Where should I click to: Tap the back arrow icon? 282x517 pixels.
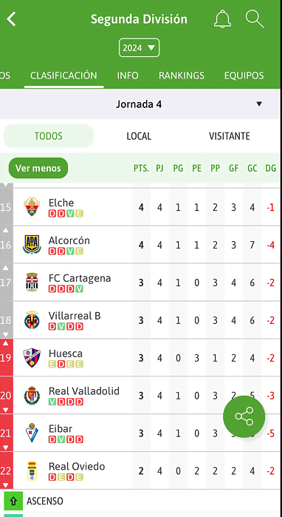pyautogui.click(x=11, y=19)
